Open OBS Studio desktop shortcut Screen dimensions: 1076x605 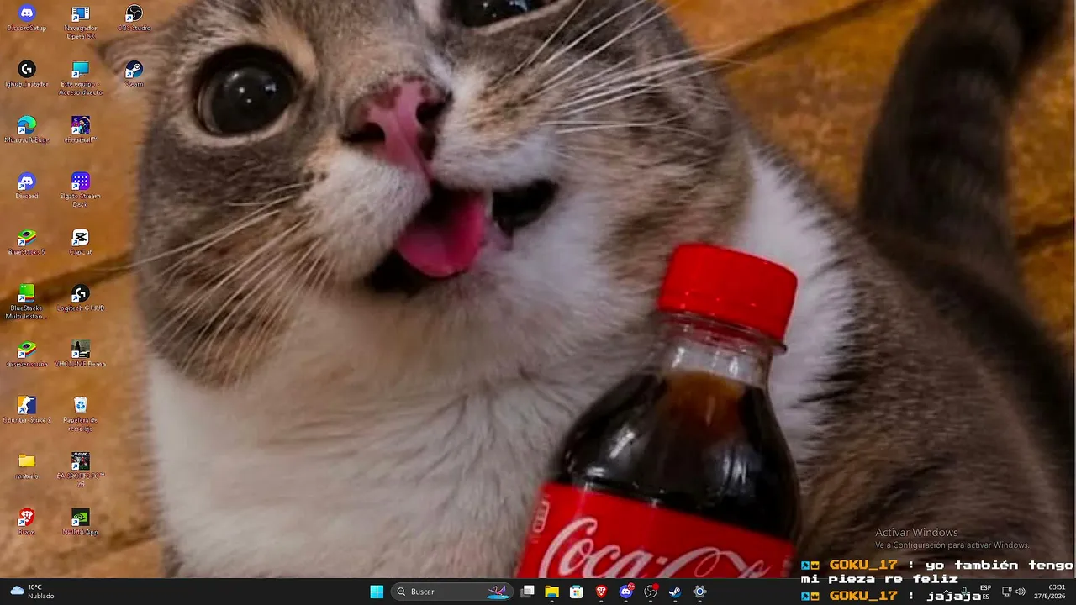point(134,18)
